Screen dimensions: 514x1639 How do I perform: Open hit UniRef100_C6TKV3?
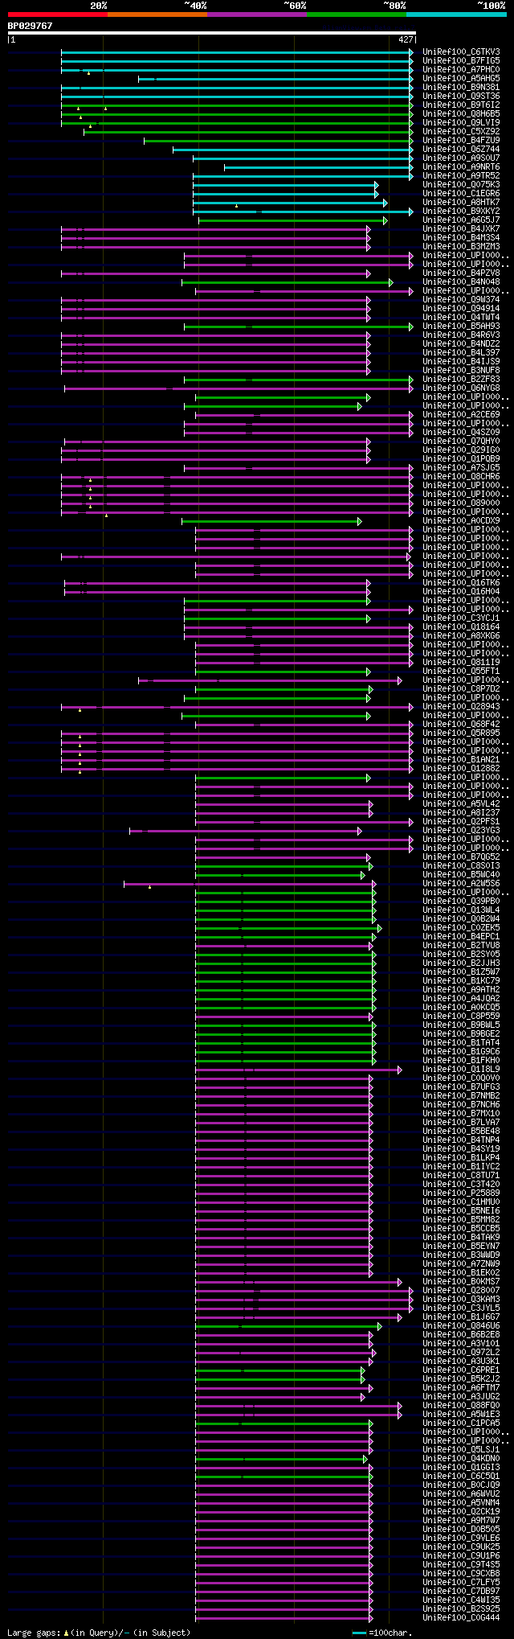(x=461, y=52)
